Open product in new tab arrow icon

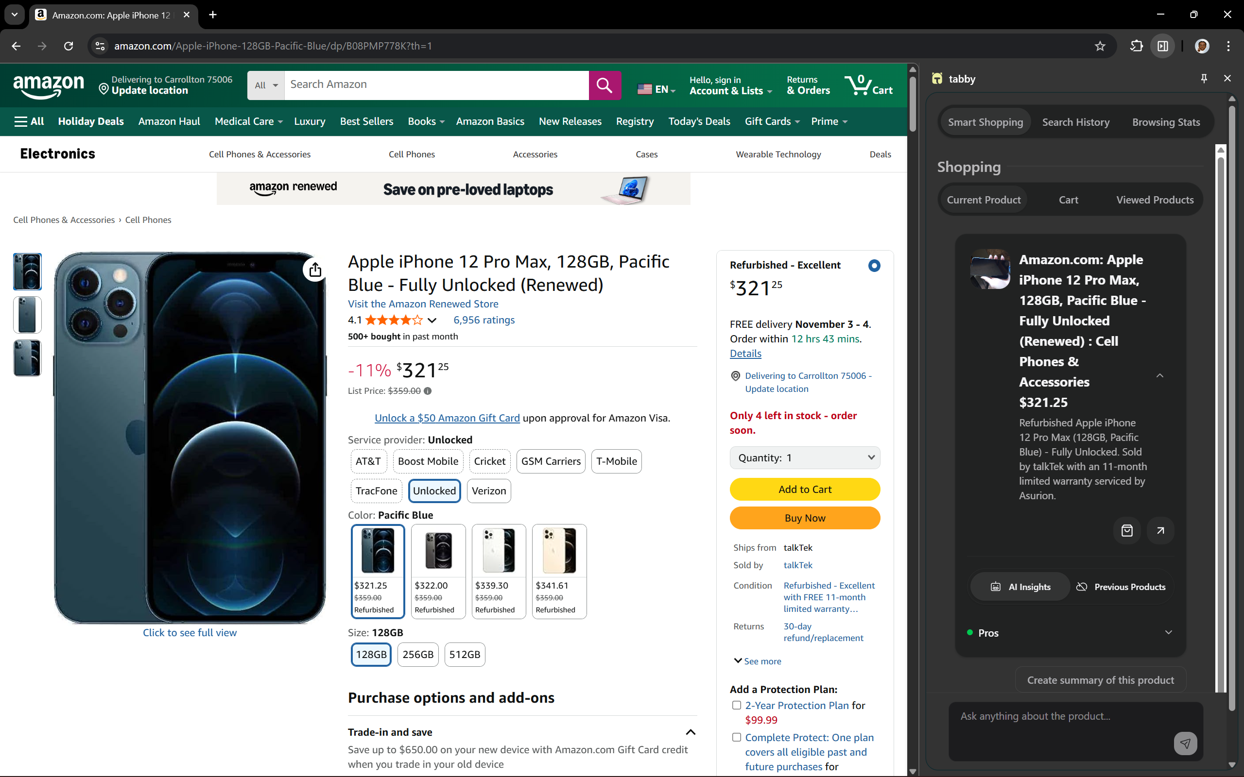tap(1160, 530)
